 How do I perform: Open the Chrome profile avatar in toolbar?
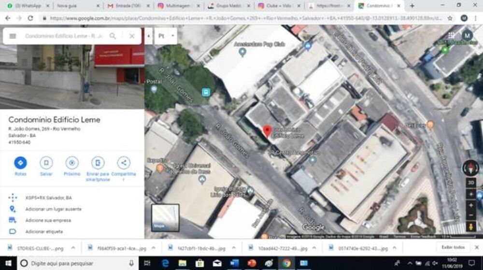coord(464,18)
